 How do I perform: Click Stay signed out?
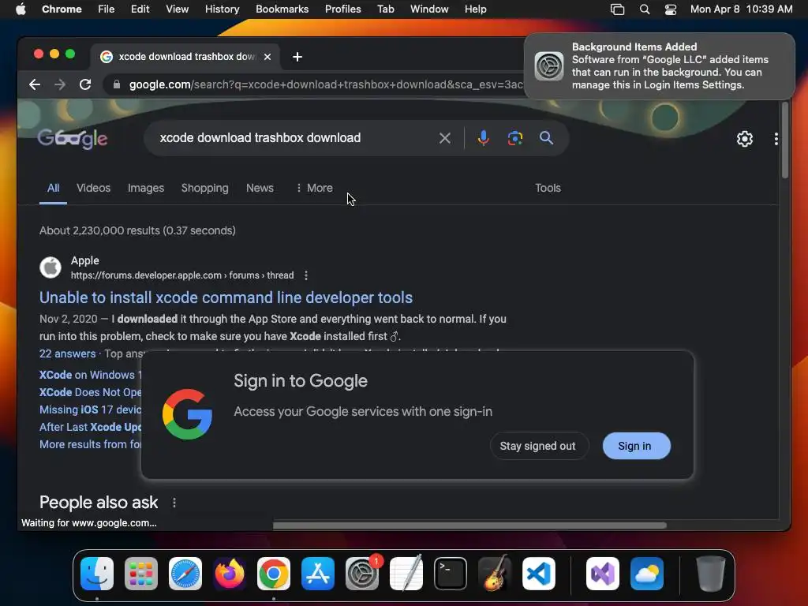click(x=537, y=447)
